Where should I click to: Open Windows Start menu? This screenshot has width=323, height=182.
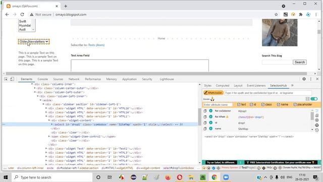click(6, 177)
